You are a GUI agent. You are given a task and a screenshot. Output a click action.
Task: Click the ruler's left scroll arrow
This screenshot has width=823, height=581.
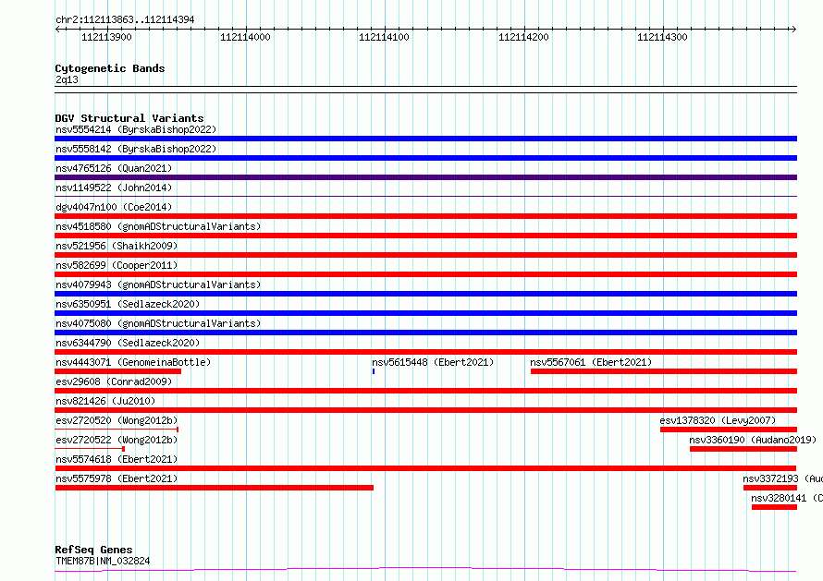pos(57,30)
